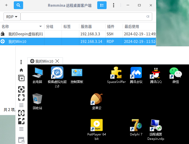This screenshot has height=144, width=189.
Task: Select 远程桌面 Deepin.rdp file icon
Action: coord(156,130)
